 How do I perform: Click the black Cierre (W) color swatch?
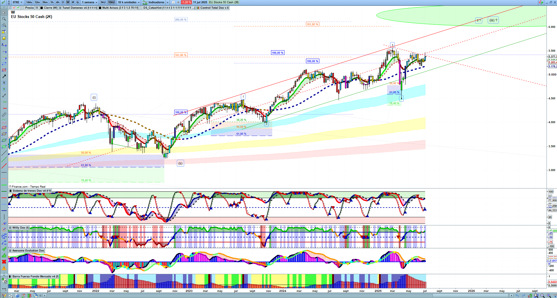[42, 8]
